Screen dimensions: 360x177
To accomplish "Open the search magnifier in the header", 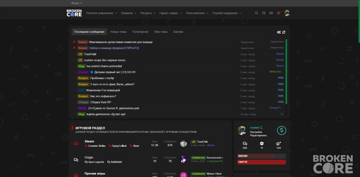I will (x=257, y=13).
